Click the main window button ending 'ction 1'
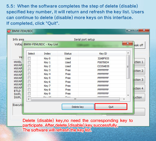Screen dimensions: 156x141 pyautogui.click(x=140, y=62)
